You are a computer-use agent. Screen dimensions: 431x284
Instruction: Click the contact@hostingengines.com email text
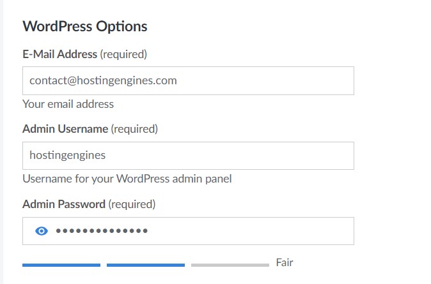click(103, 80)
